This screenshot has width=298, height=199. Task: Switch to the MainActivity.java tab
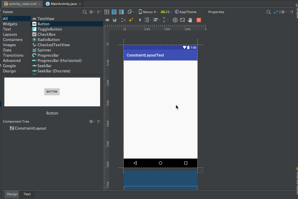pos(63,4)
